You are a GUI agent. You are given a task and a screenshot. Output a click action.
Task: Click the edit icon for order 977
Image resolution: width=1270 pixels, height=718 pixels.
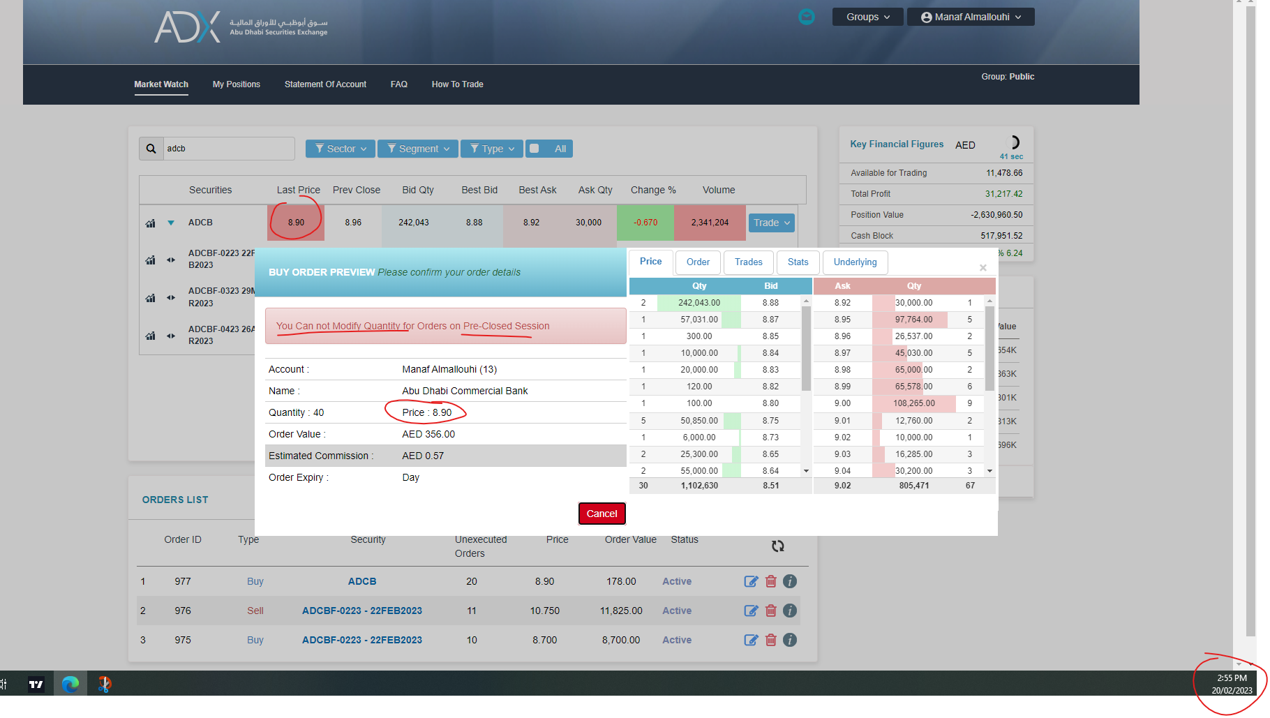tap(751, 581)
